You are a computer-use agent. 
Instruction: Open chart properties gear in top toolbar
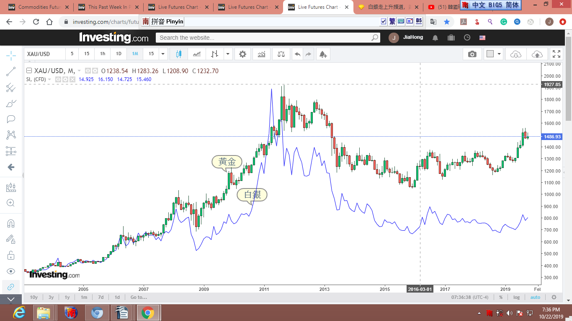pyautogui.click(x=242, y=54)
